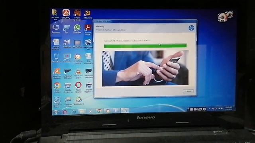Viewport: 255px width, 143px height.
Task: Open Windows Explorer folder on taskbar
Action: pyautogui.click(x=82, y=111)
